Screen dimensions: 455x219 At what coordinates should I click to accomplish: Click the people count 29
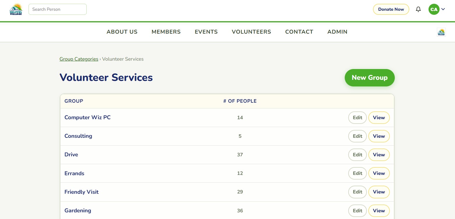(x=240, y=192)
